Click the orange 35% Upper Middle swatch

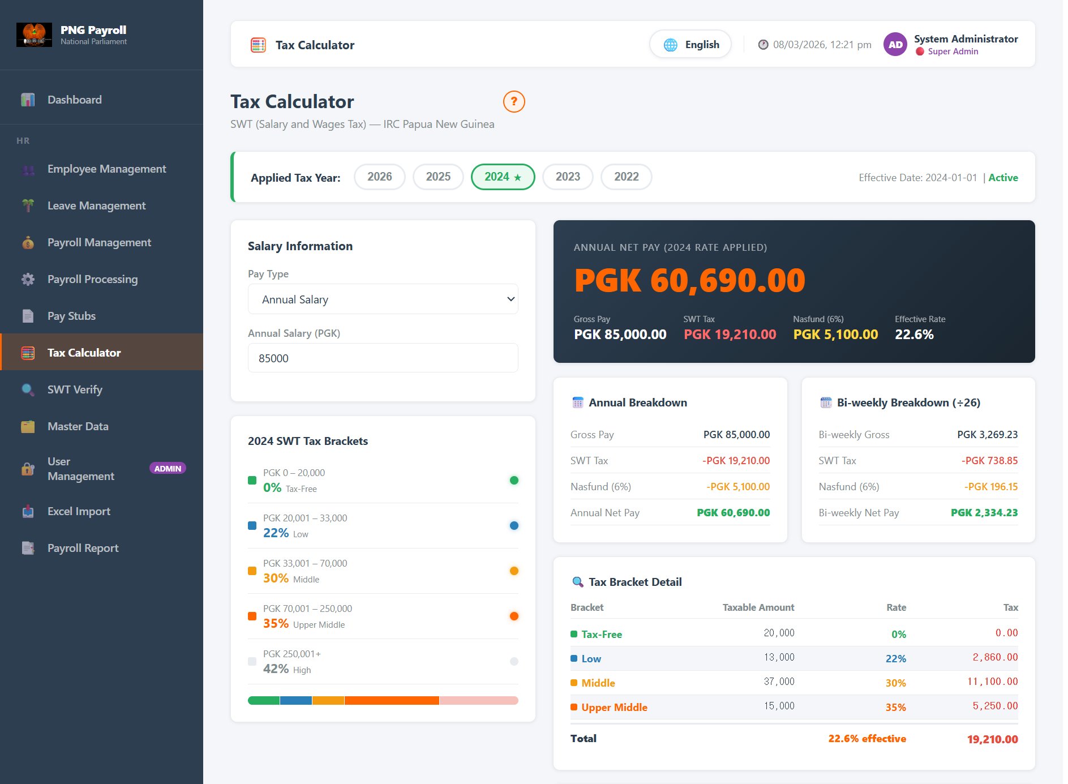(x=252, y=616)
